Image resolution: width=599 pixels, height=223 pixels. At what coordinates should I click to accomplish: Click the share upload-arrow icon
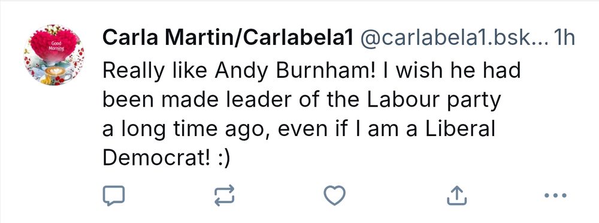(457, 195)
